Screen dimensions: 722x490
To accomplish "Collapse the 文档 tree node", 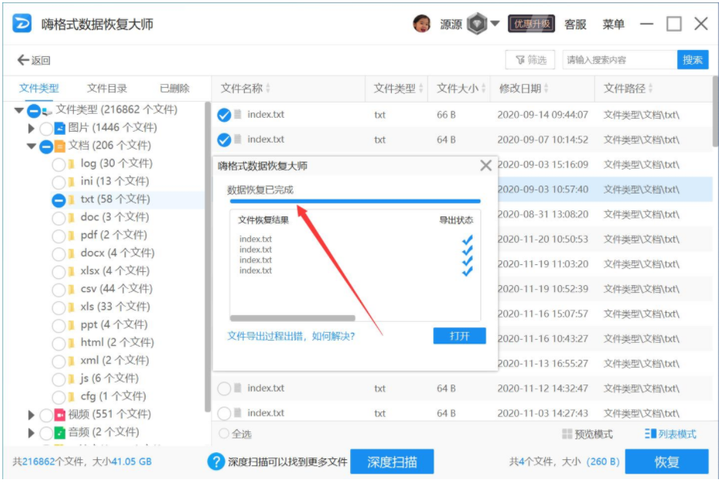I will tap(32, 146).
